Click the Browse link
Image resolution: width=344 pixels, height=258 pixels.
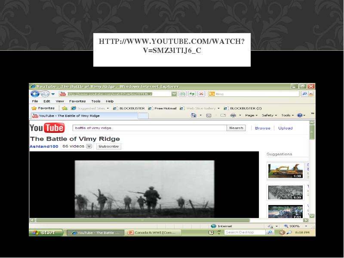[262, 128]
